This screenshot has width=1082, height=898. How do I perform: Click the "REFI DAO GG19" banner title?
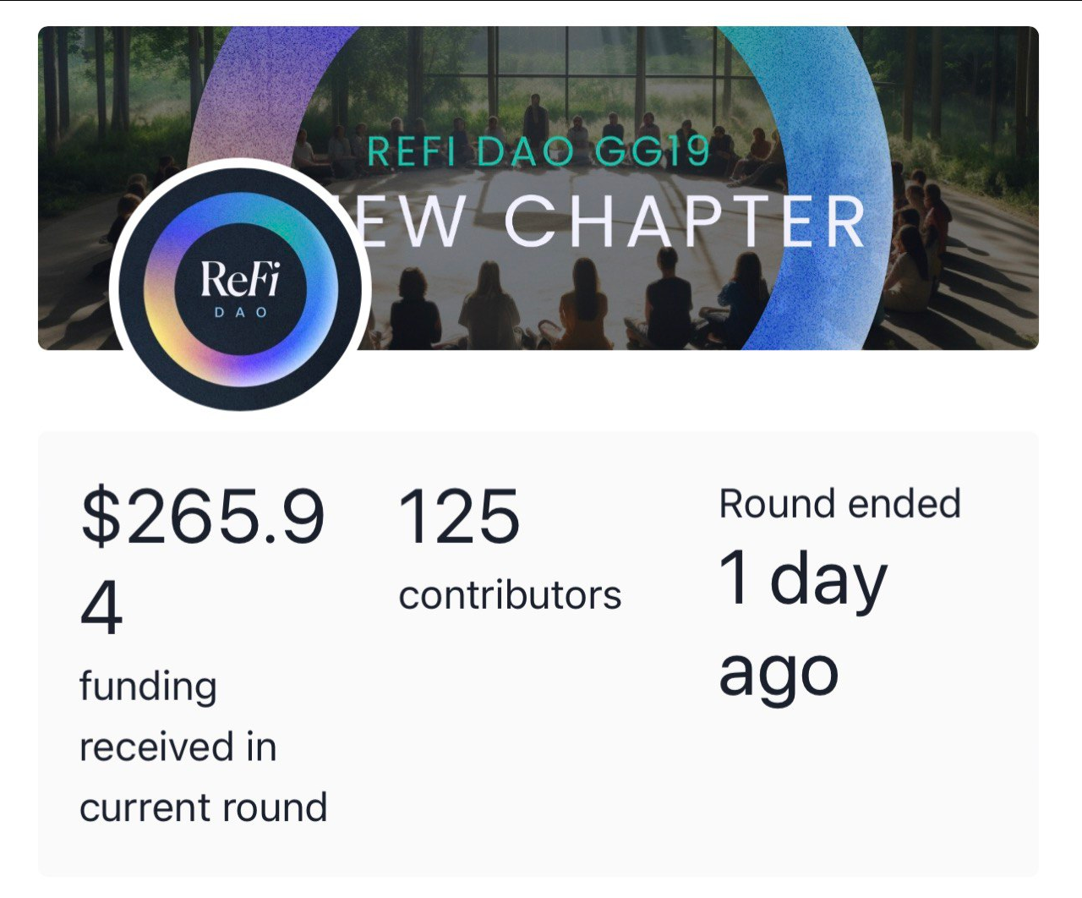[538, 152]
